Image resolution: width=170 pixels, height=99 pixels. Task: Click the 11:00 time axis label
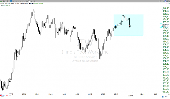pyautogui.click(x=50, y=94)
